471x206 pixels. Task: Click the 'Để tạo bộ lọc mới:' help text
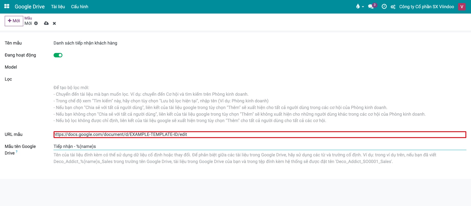pyautogui.click(x=71, y=88)
